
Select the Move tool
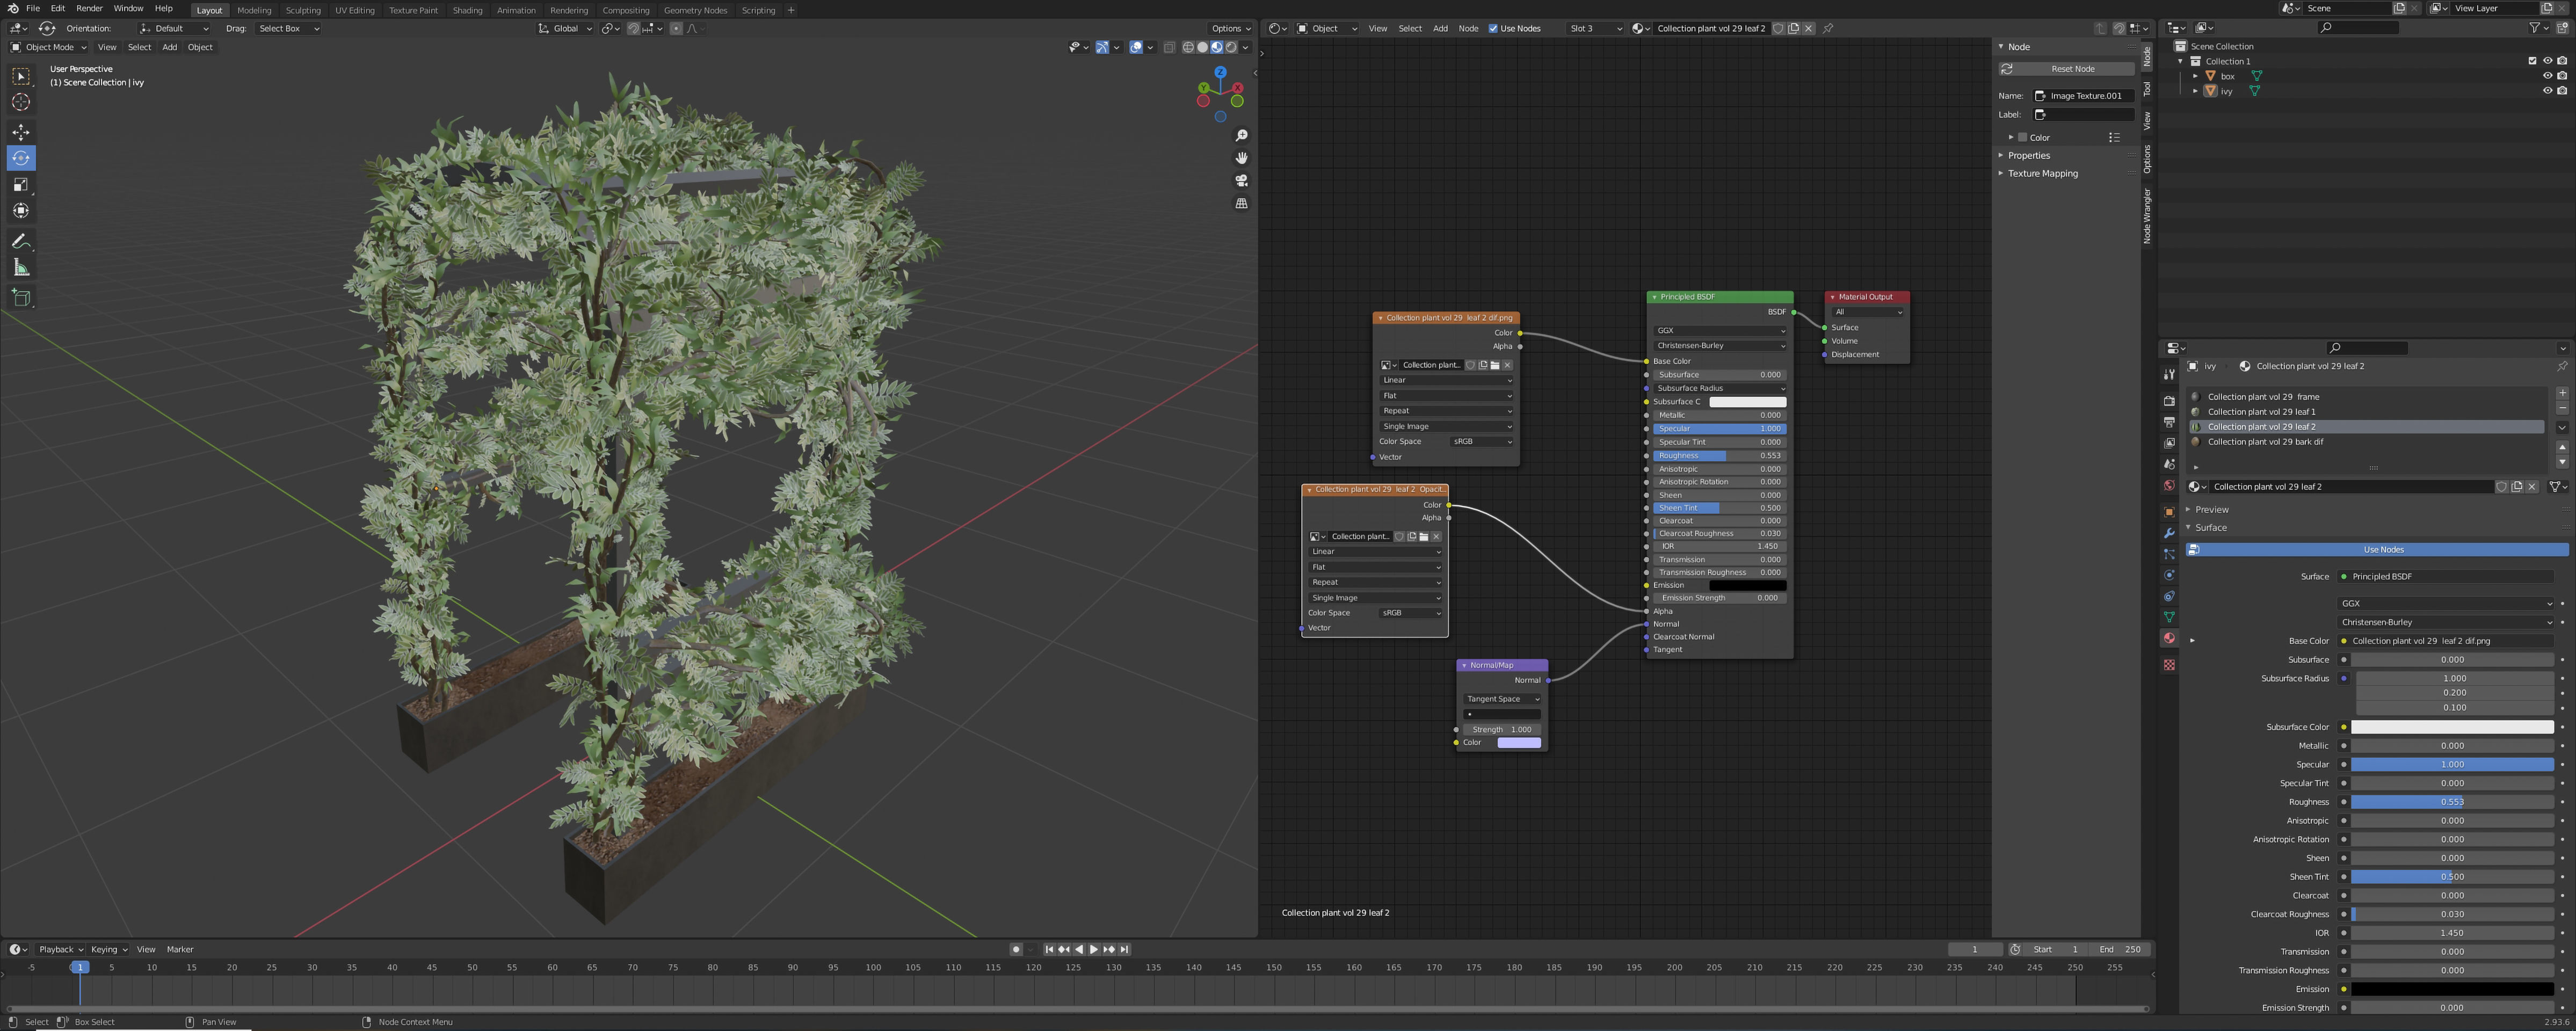(x=21, y=132)
